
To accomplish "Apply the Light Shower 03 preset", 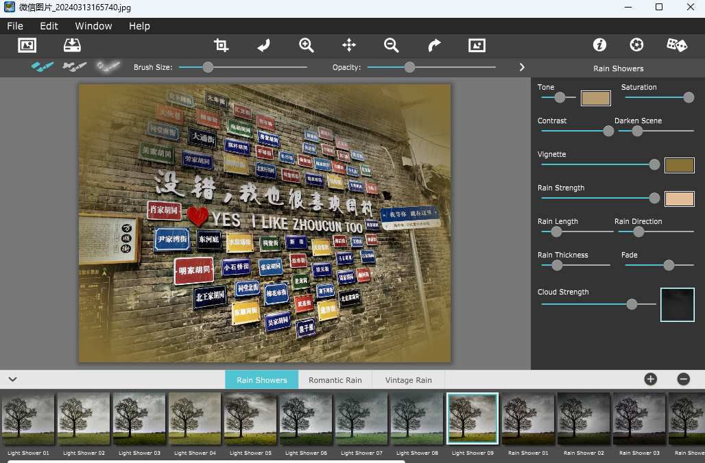I will 139,418.
